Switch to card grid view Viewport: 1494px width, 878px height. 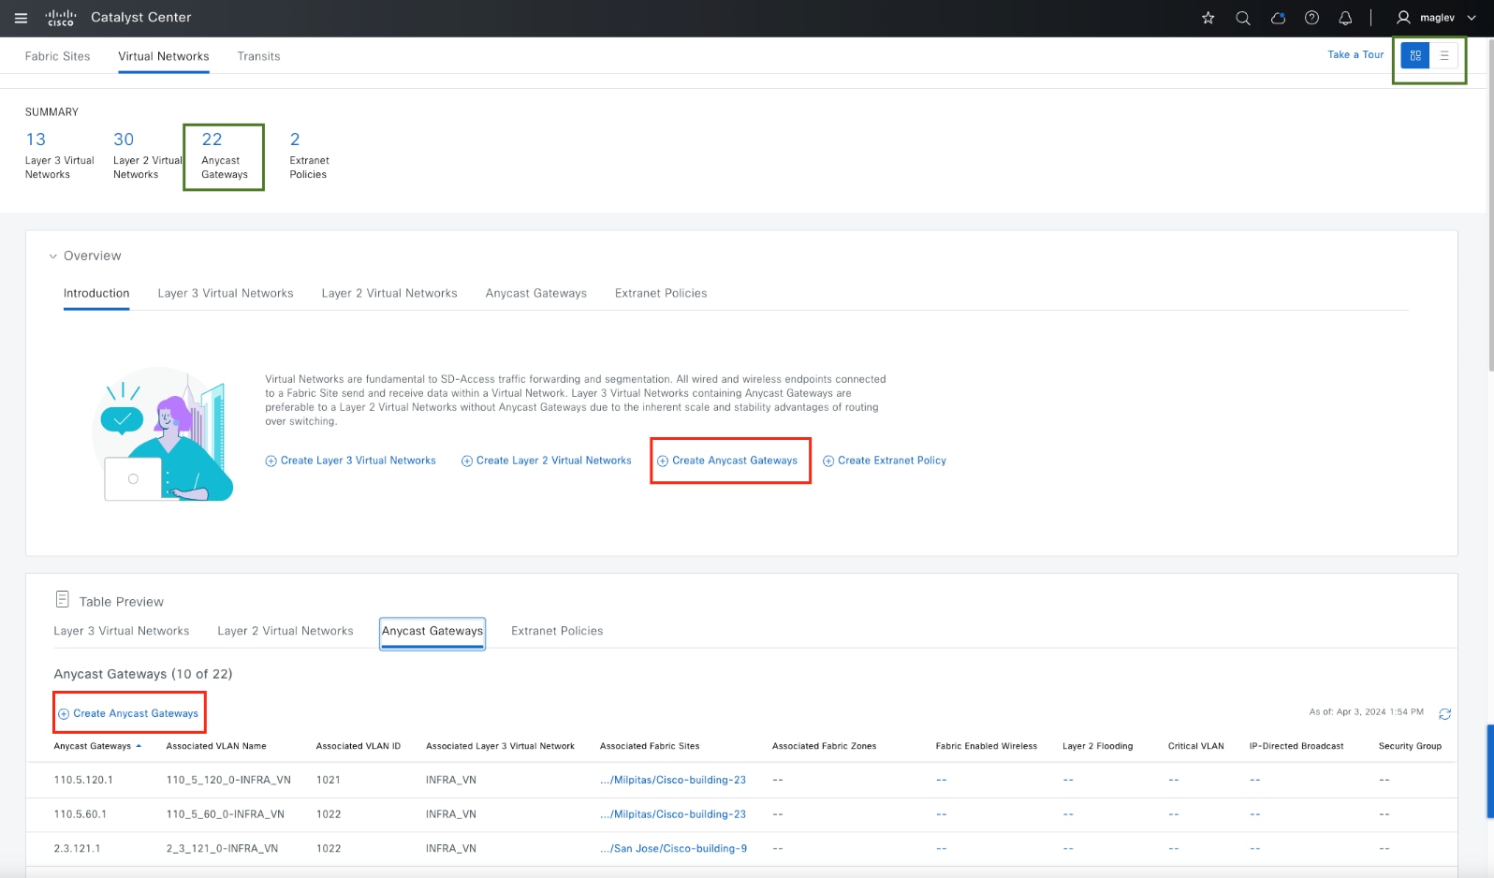[1415, 55]
